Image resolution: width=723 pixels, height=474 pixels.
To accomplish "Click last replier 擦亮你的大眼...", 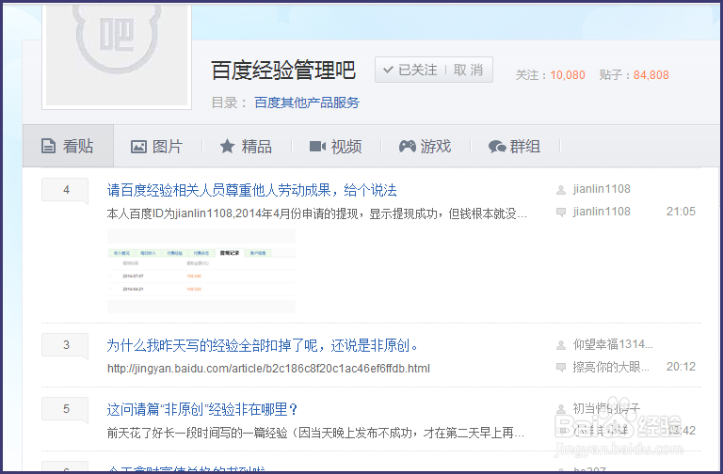I will (611, 367).
